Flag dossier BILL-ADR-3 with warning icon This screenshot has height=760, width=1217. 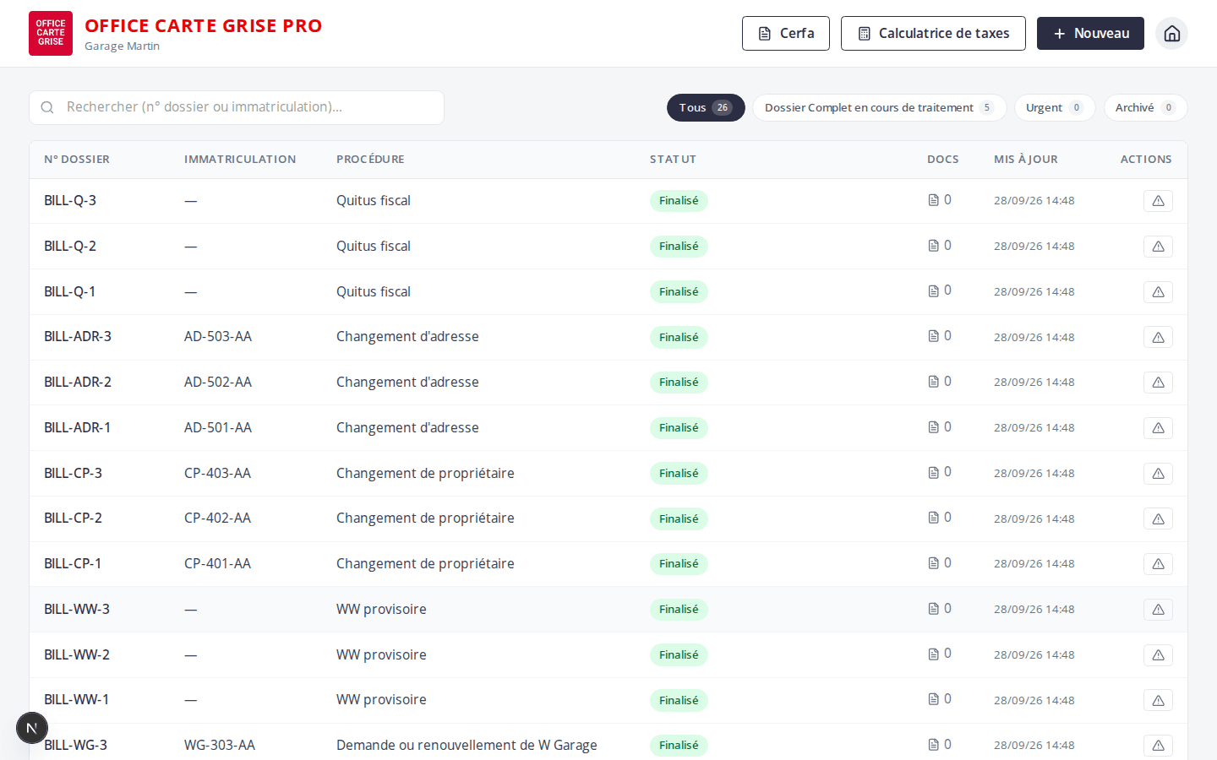[x=1158, y=338]
